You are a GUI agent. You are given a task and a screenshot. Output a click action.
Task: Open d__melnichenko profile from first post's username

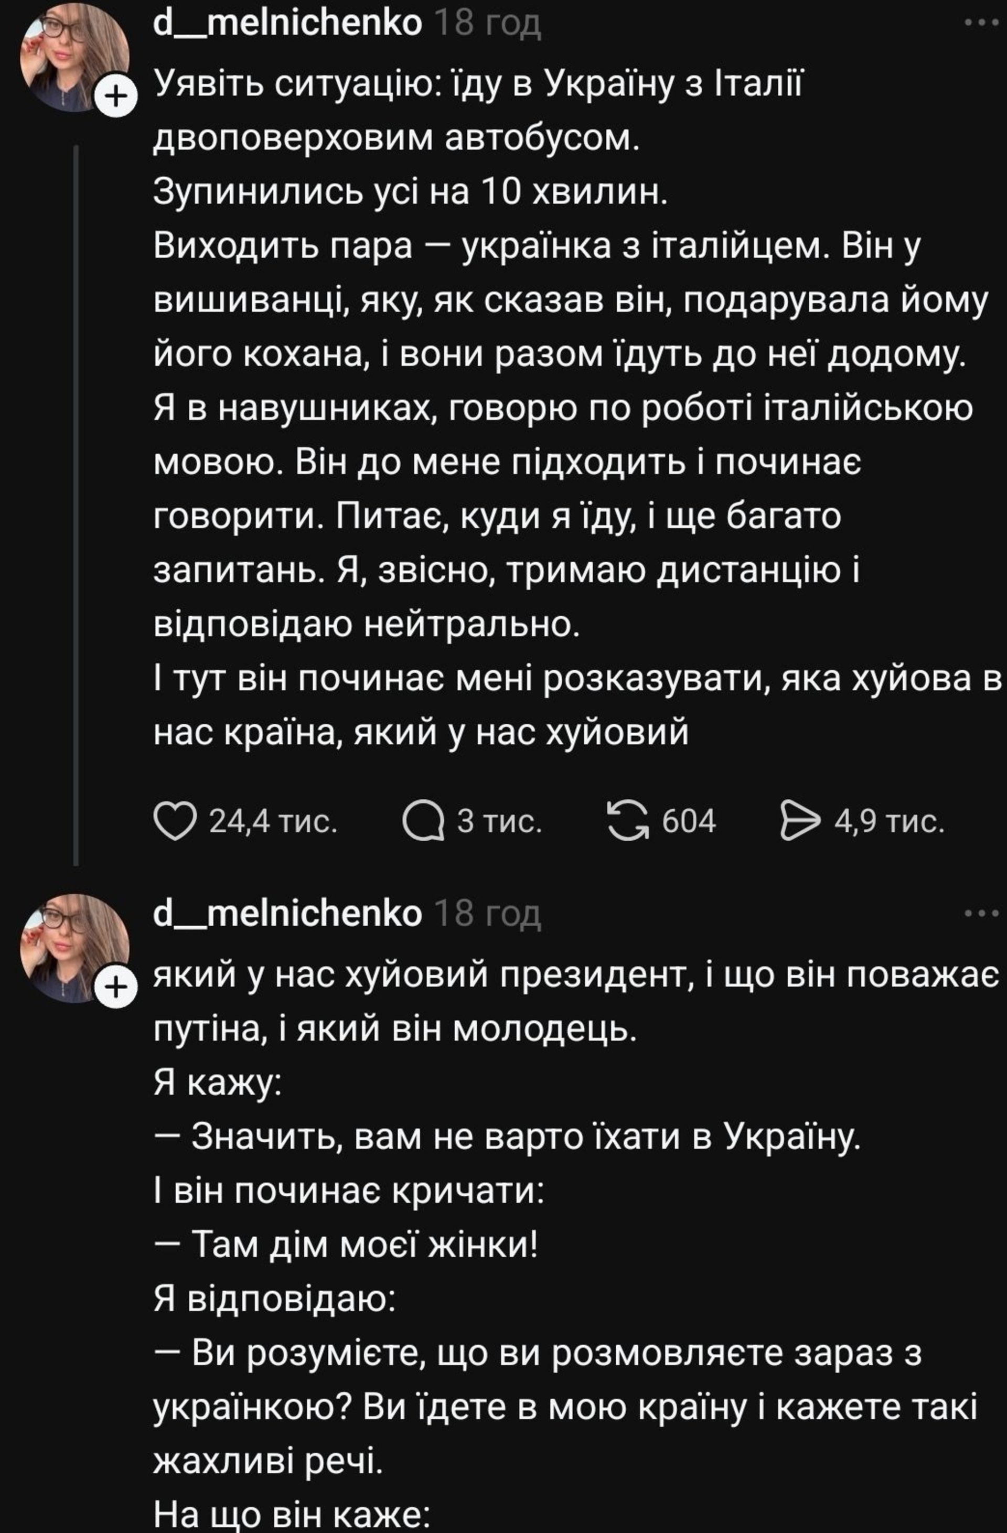click(x=287, y=23)
